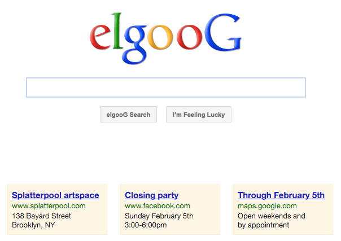This screenshot has height=241, width=341.
Task: Focus the empty search text box
Action: coord(166,87)
